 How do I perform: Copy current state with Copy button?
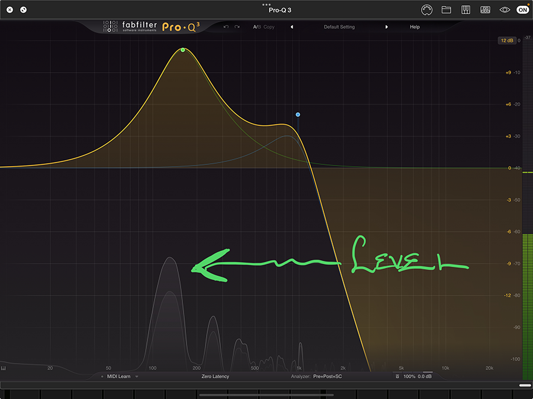[269, 27]
